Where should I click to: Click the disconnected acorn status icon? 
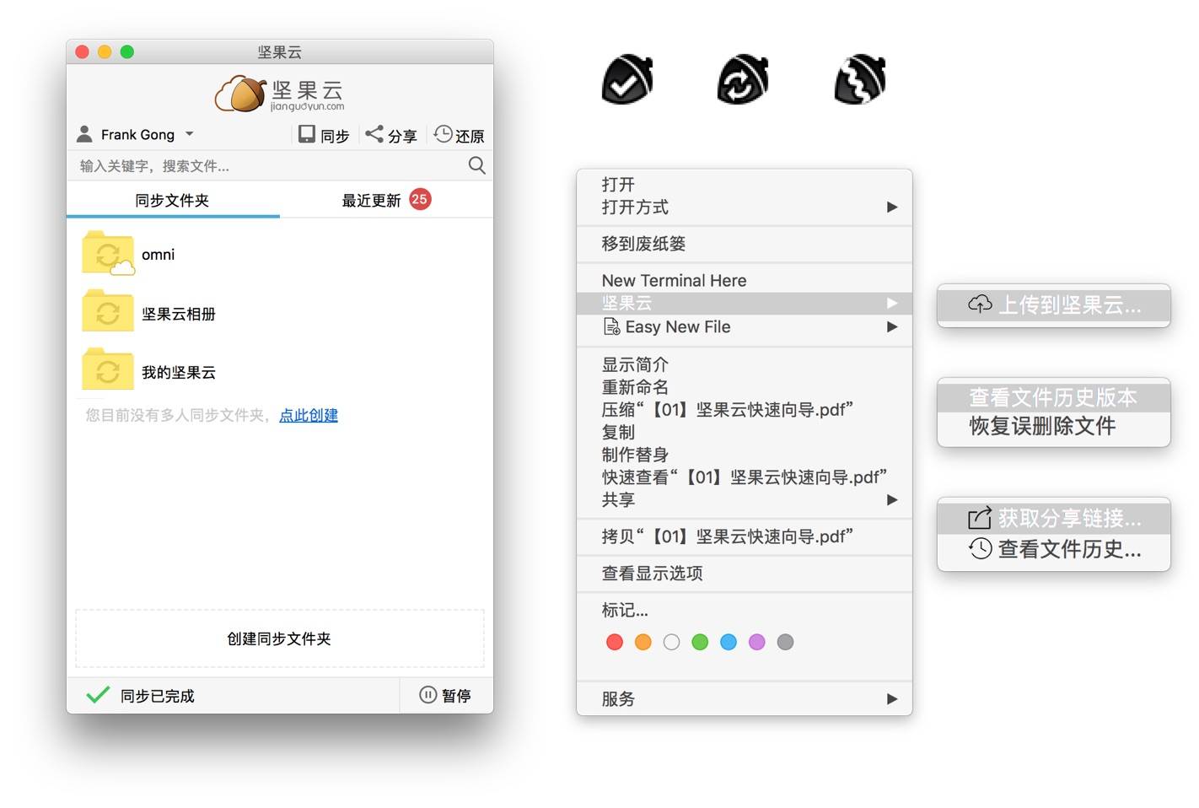click(860, 80)
